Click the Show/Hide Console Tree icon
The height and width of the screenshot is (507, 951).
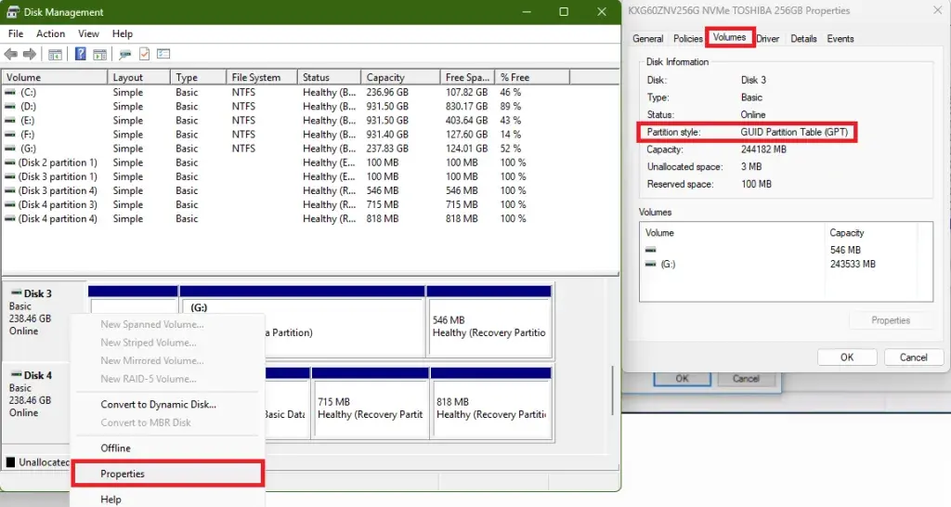tap(55, 54)
